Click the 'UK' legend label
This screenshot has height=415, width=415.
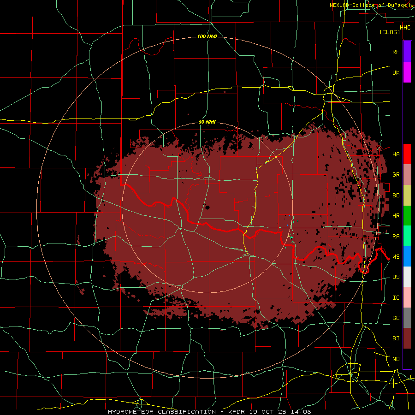tap(396, 72)
